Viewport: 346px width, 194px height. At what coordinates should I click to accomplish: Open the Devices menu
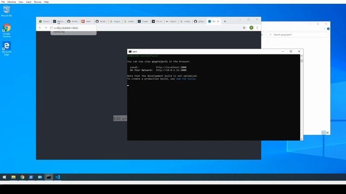click(37, 2)
